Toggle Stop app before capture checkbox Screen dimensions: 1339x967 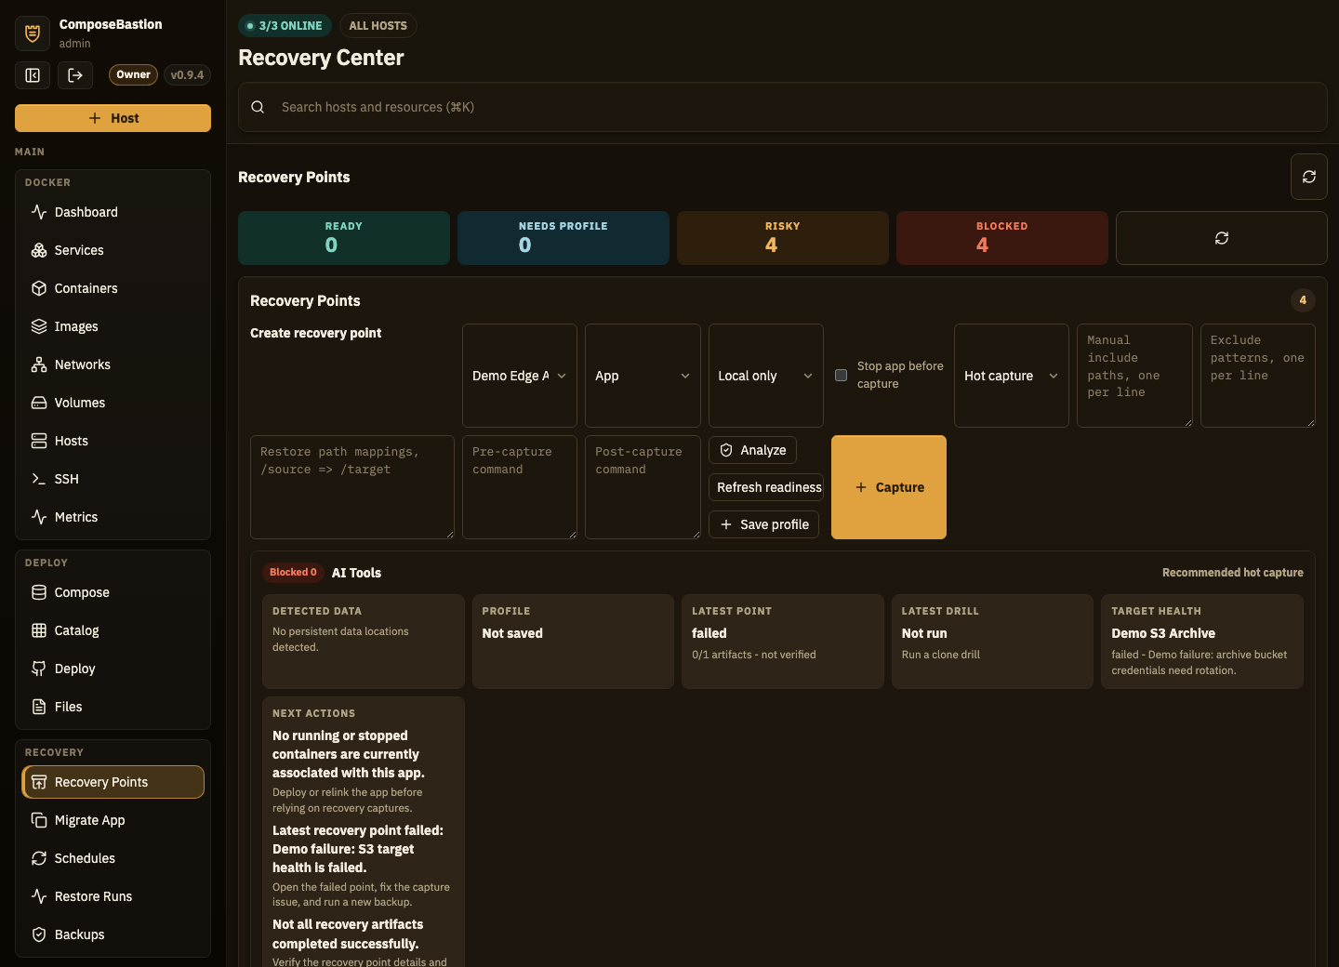(841, 376)
